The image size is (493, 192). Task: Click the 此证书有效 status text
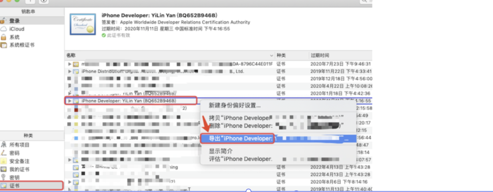(118, 36)
